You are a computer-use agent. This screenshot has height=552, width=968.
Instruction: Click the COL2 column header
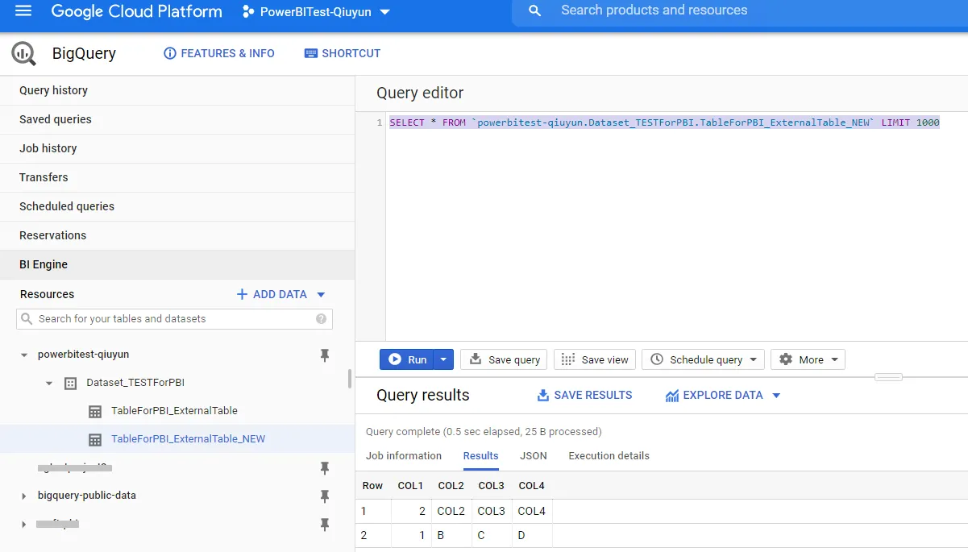[451, 486]
